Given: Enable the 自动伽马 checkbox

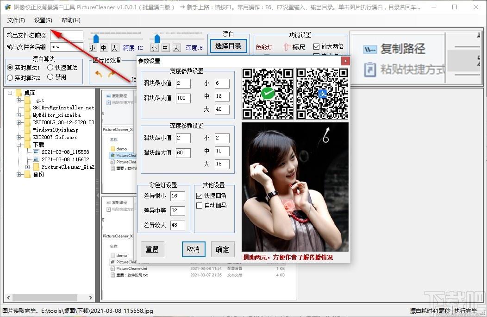Looking at the screenshot, I should pos(200,206).
